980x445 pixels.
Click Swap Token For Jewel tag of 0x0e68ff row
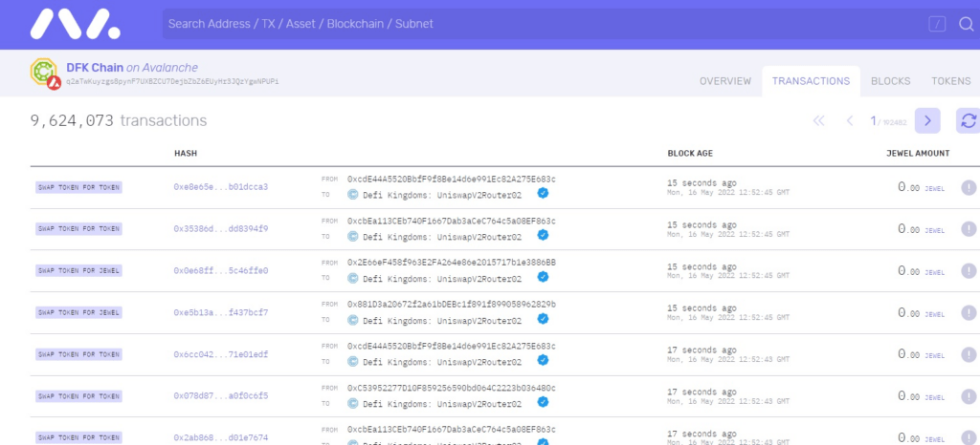[78, 270]
